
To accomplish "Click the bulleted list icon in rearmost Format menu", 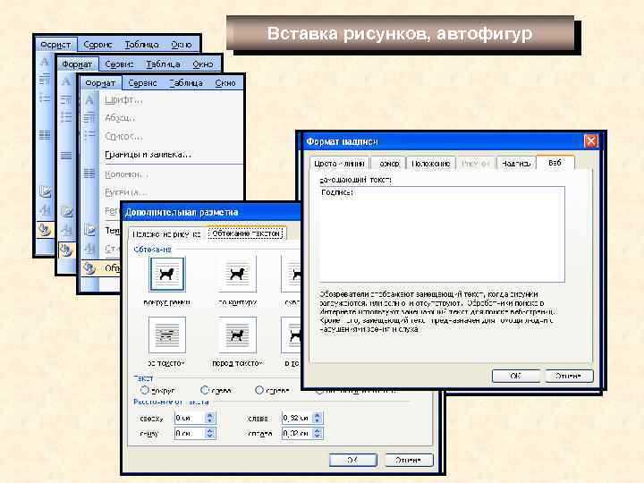I will point(45,98).
